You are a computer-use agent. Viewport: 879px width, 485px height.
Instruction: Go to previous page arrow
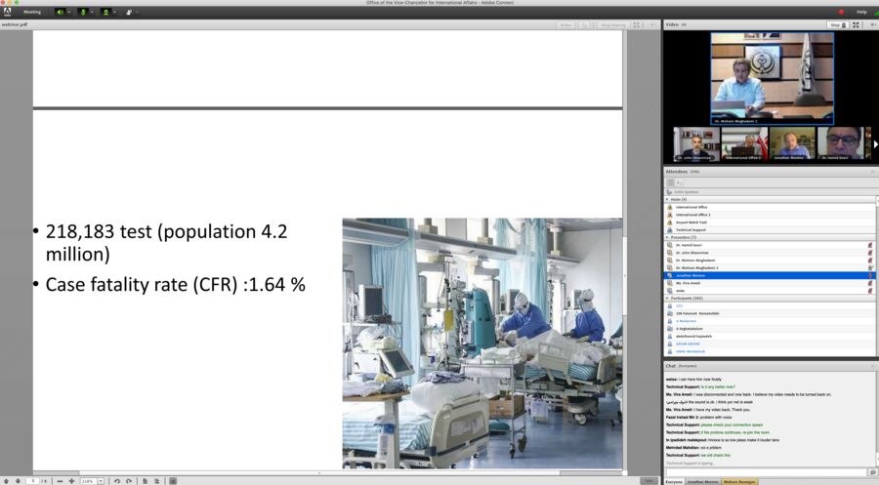tap(7, 481)
